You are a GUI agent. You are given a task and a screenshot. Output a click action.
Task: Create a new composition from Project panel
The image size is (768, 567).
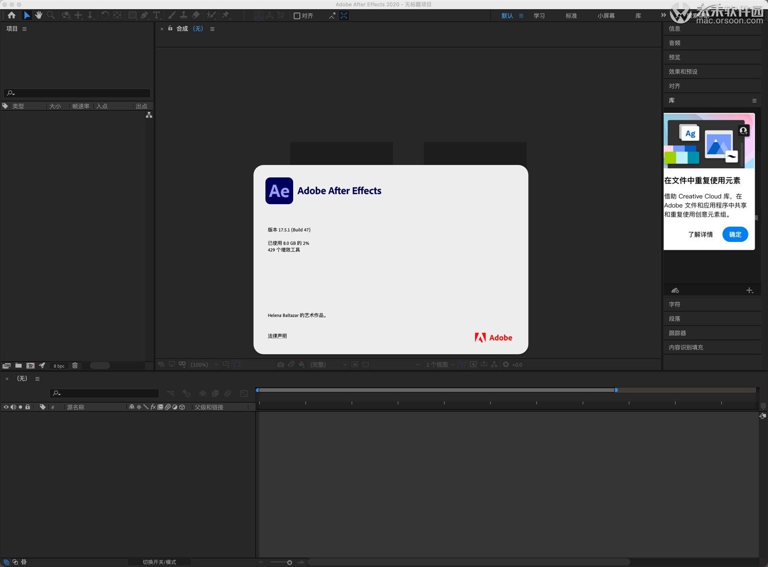point(30,365)
